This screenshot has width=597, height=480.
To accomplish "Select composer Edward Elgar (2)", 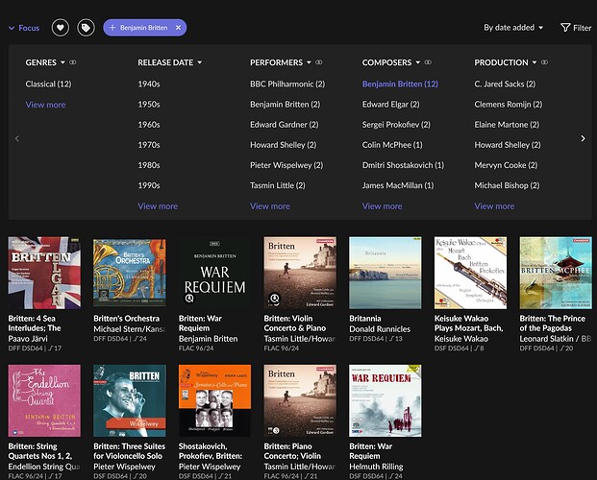I will pos(390,105).
